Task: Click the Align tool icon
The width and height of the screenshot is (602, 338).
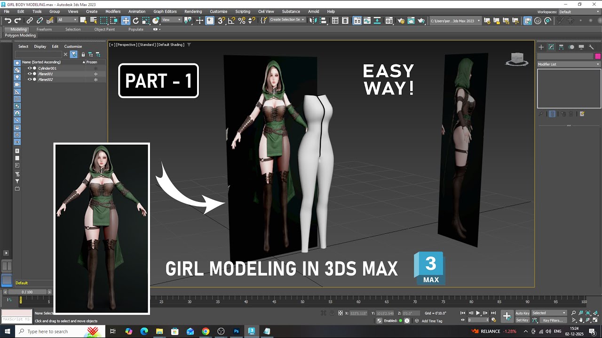Action: 323,20
